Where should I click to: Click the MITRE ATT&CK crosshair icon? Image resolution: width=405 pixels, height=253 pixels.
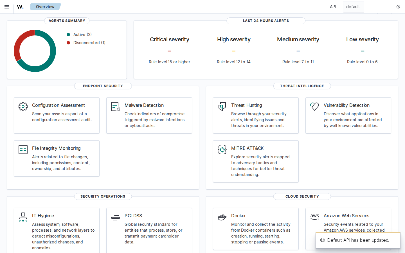point(222,150)
